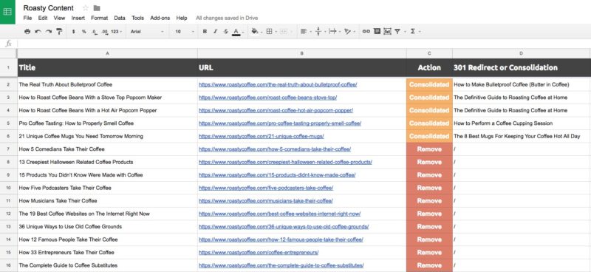Select column A header

coord(107,53)
